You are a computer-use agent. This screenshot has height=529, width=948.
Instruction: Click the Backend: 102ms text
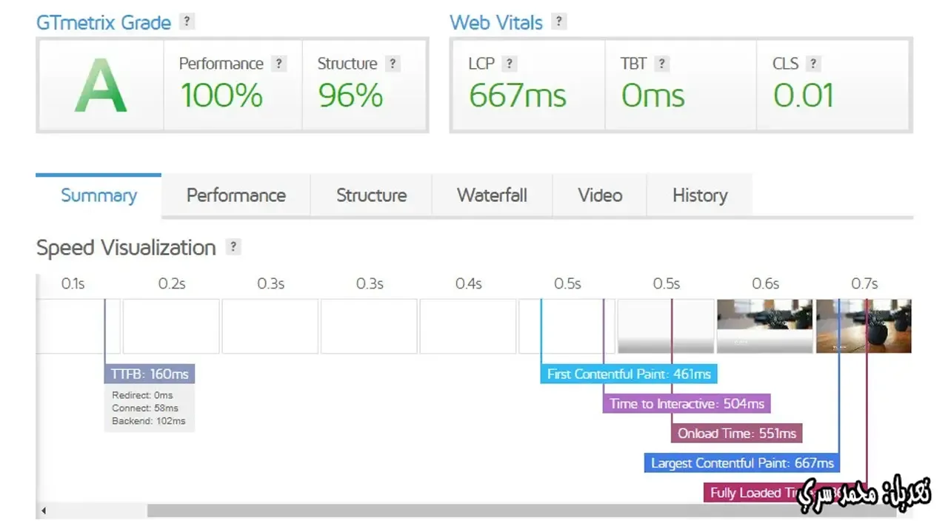(x=149, y=421)
